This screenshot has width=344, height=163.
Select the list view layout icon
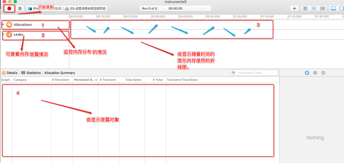[314, 8]
